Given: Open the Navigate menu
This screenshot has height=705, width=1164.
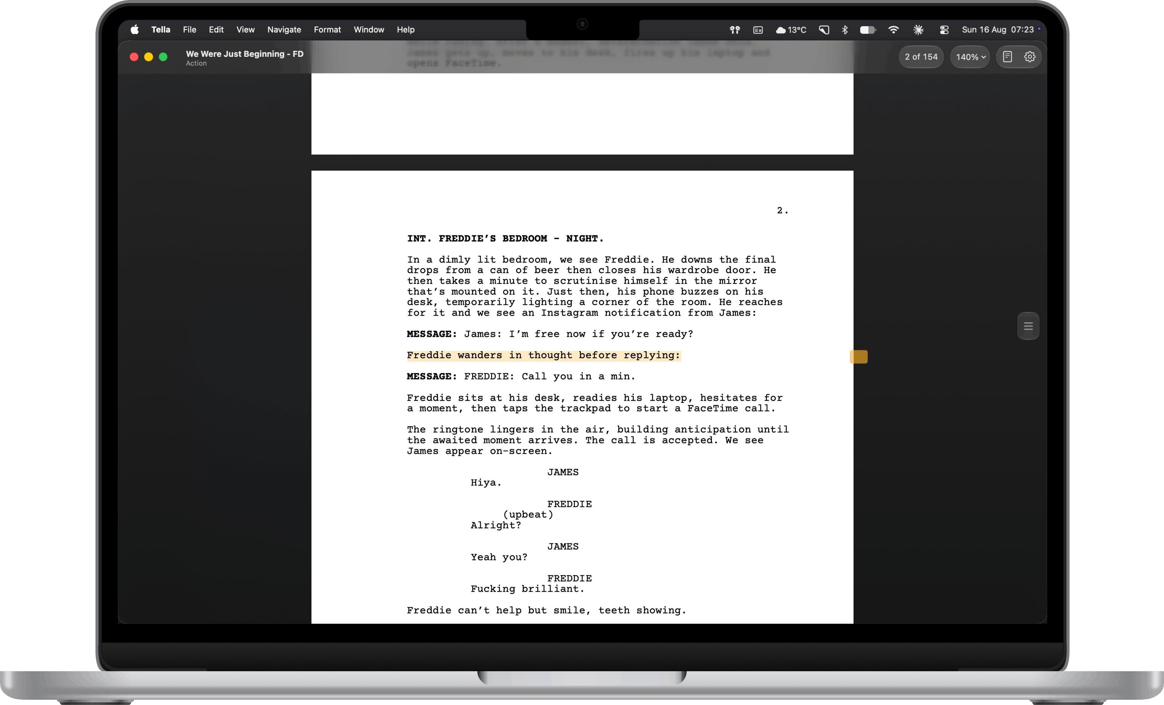Looking at the screenshot, I should pyautogui.click(x=284, y=30).
